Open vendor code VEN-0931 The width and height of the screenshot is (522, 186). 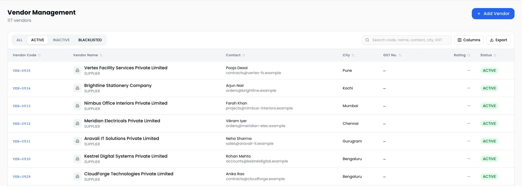[x=21, y=141]
